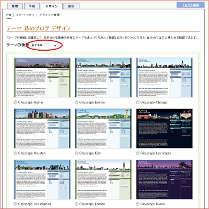Switch to the 管理 tab
209x209 pixels.
point(15,6)
